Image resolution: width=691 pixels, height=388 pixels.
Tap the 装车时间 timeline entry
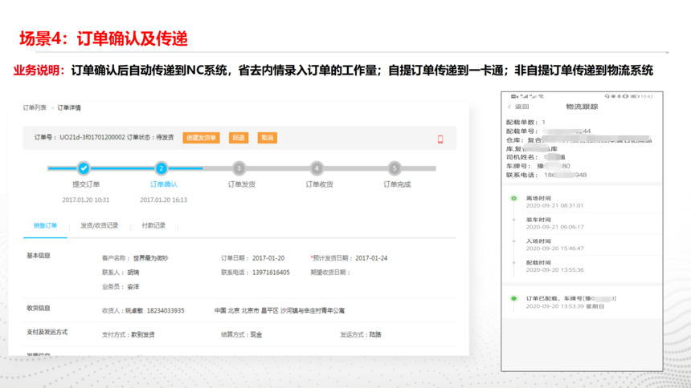[x=538, y=220]
